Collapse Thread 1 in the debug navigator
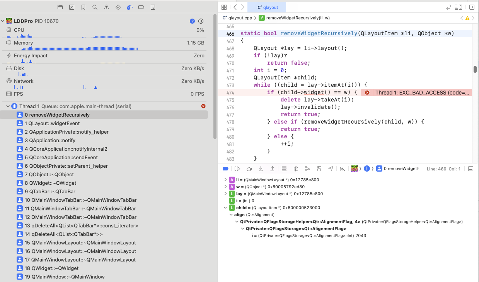Image resolution: width=479 pixels, height=282 pixels. click(x=8, y=106)
